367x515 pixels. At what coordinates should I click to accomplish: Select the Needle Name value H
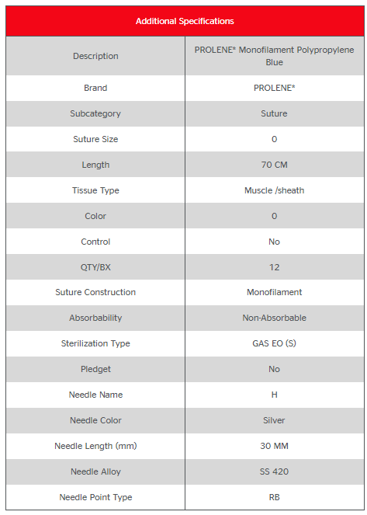click(x=274, y=395)
